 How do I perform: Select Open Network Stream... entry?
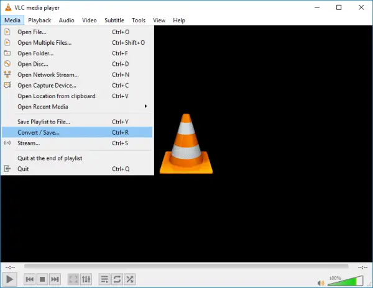pyautogui.click(x=77, y=74)
